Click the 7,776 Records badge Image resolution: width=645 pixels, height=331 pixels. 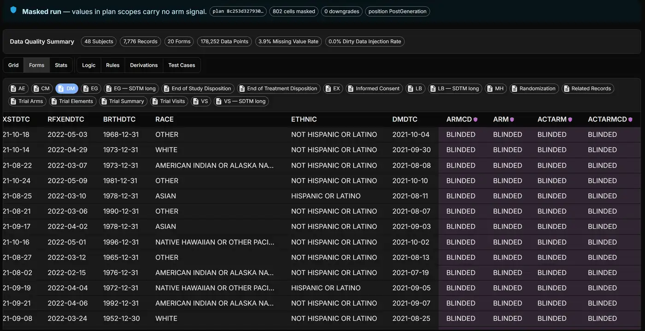(x=140, y=41)
